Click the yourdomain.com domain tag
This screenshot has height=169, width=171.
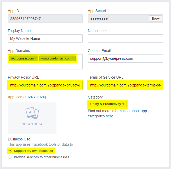coord(22,58)
